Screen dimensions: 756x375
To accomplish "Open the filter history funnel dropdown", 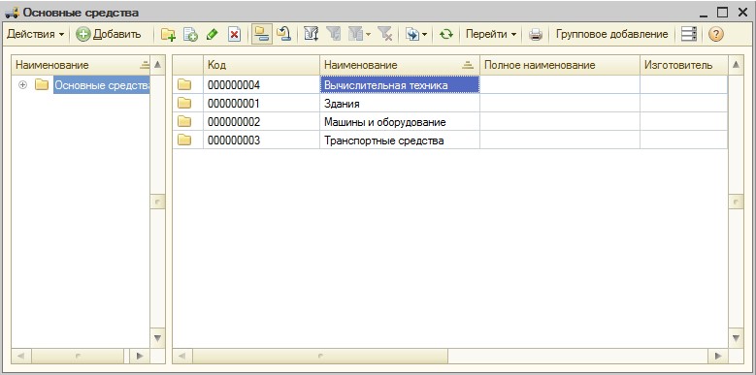I will (359, 35).
